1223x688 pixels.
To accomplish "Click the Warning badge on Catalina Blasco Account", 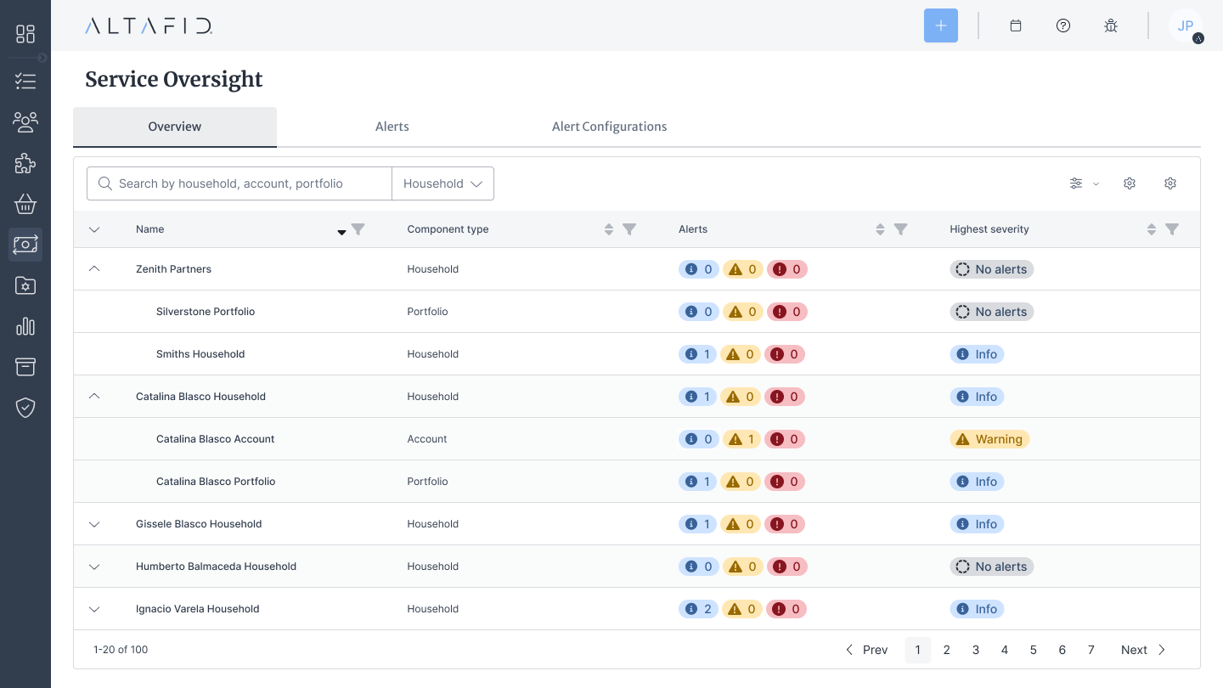I will click(989, 439).
